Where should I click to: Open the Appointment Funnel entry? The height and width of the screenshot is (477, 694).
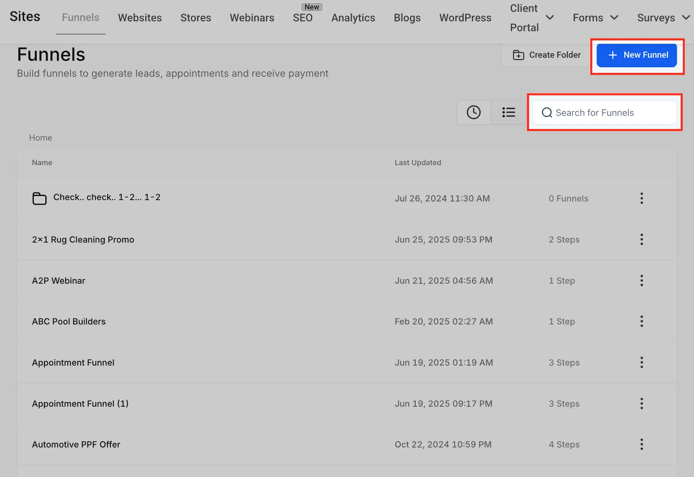73,363
